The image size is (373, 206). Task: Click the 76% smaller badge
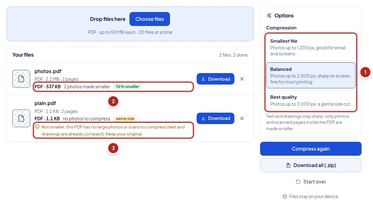[127, 87]
